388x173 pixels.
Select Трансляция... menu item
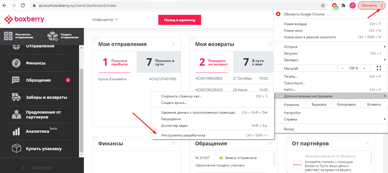(x=331, y=83)
